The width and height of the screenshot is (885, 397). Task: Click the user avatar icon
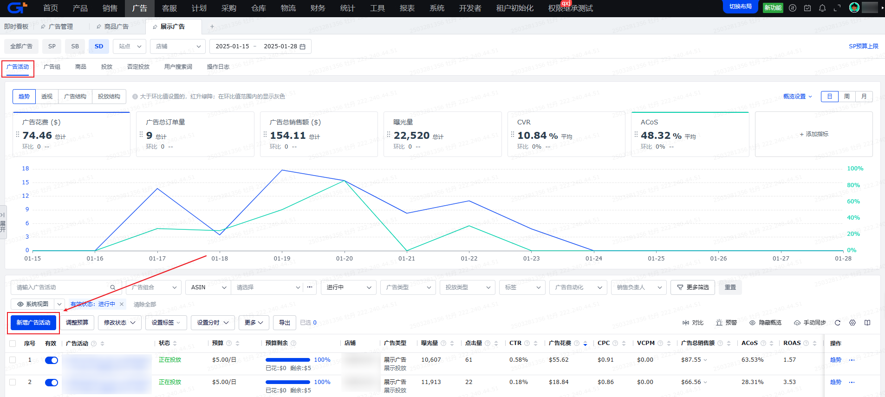click(x=854, y=7)
